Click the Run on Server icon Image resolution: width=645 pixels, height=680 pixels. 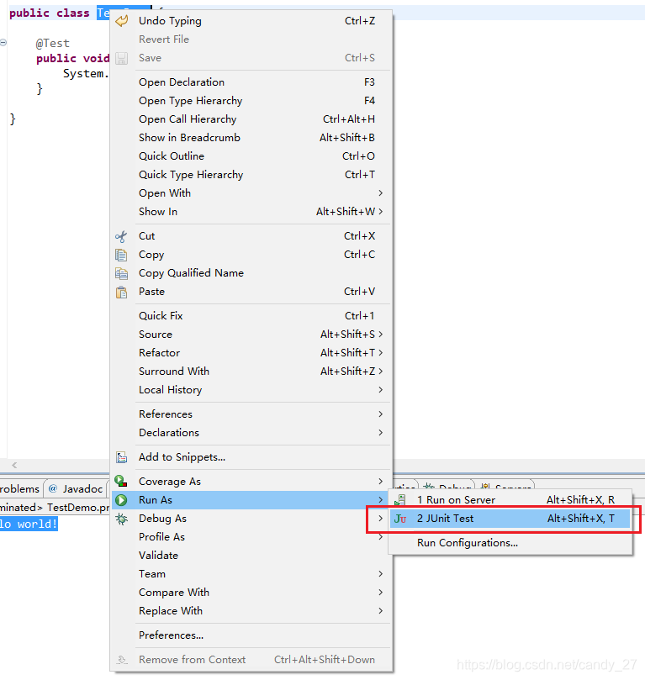pos(400,500)
